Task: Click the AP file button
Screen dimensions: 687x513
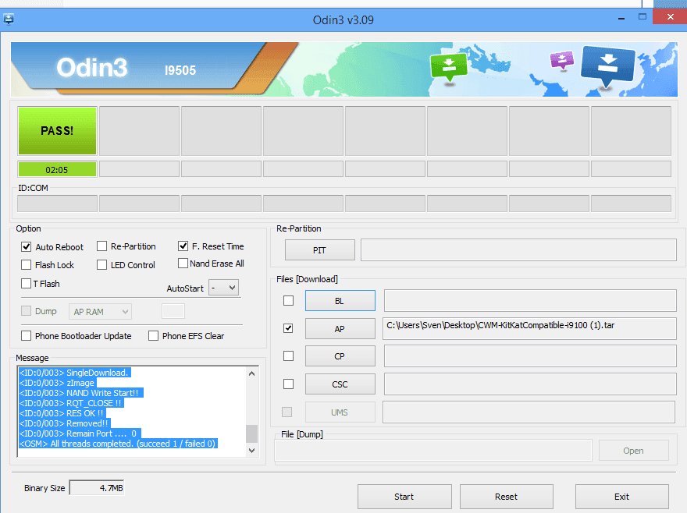Action: (340, 329)
